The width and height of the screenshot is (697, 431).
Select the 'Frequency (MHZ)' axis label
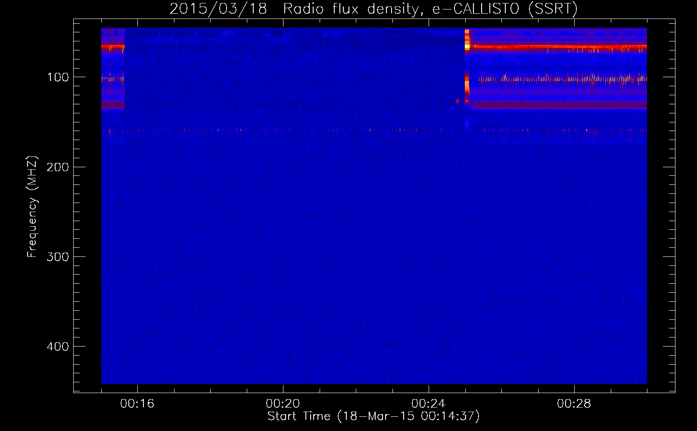[32, 207]
